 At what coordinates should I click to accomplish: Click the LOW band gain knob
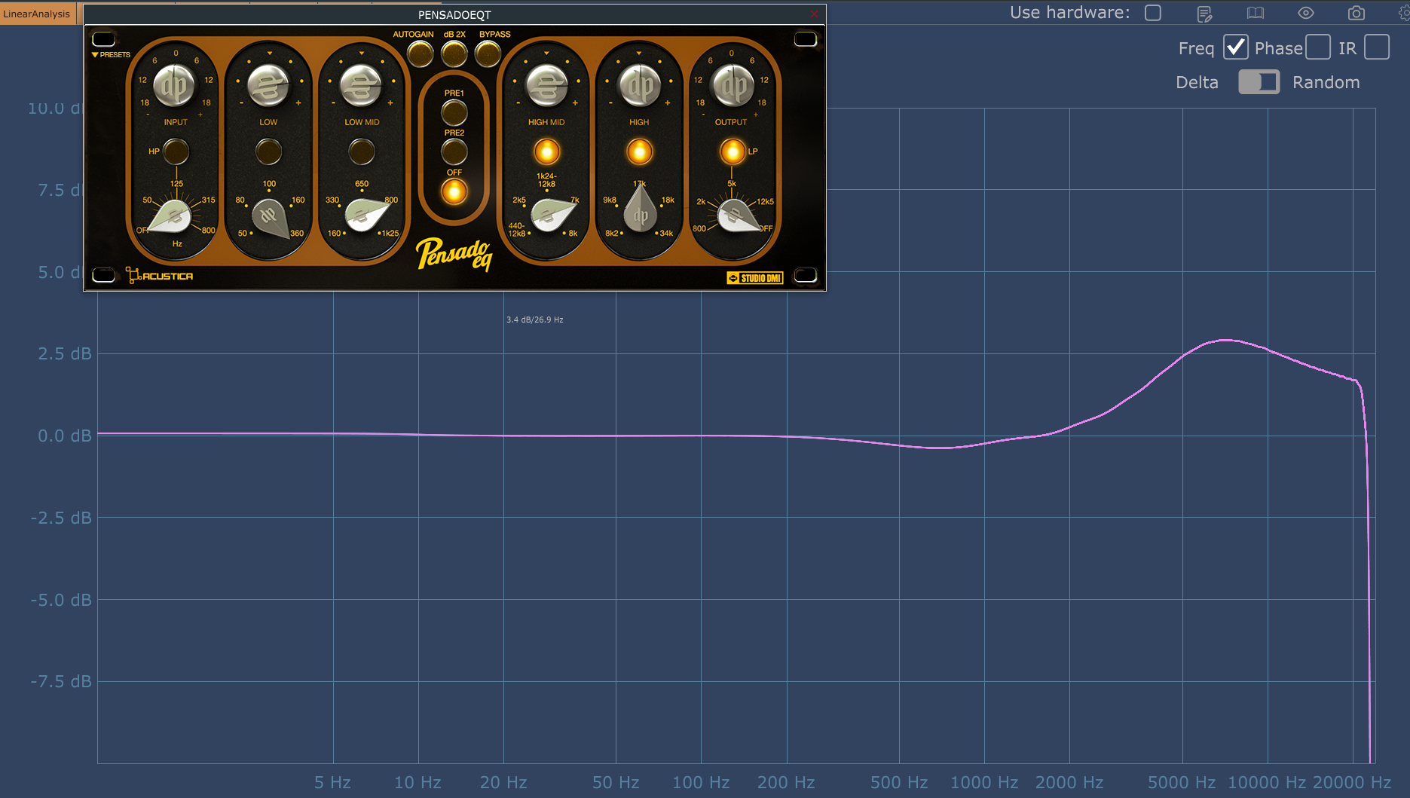tap(268, 85)
